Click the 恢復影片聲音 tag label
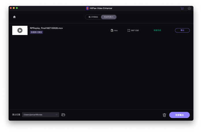Screen dimensions: 202x132 (x=36, y=32)
